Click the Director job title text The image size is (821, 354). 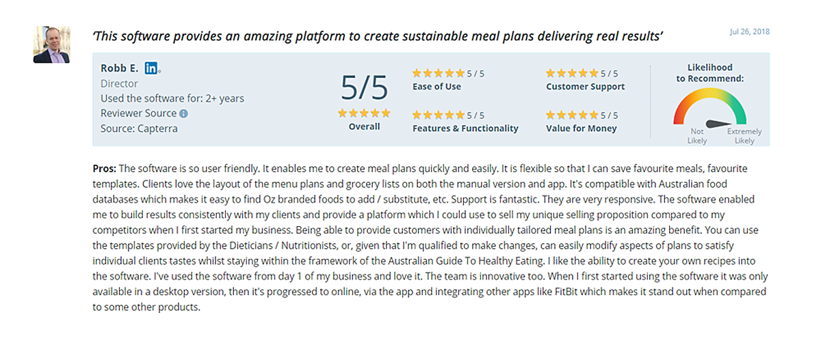click(x=120, y=84)
